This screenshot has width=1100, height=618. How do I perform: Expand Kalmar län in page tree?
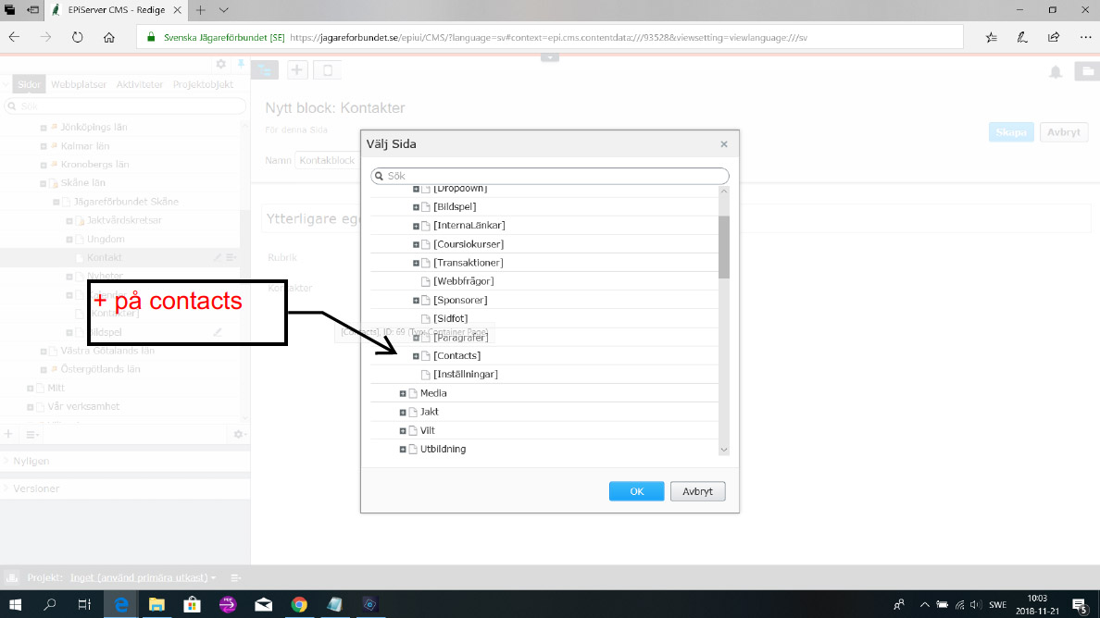click(x=44, y=146)
